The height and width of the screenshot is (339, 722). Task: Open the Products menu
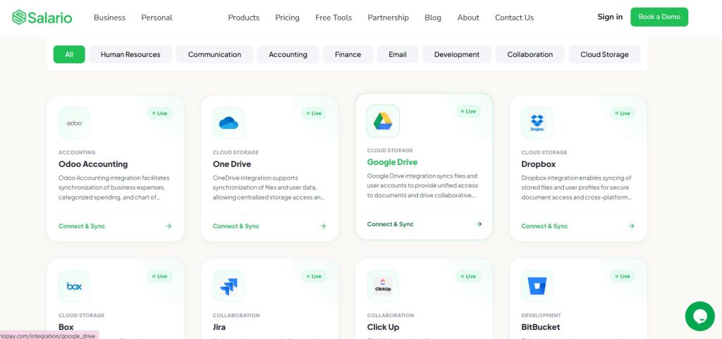pos(243,18)
